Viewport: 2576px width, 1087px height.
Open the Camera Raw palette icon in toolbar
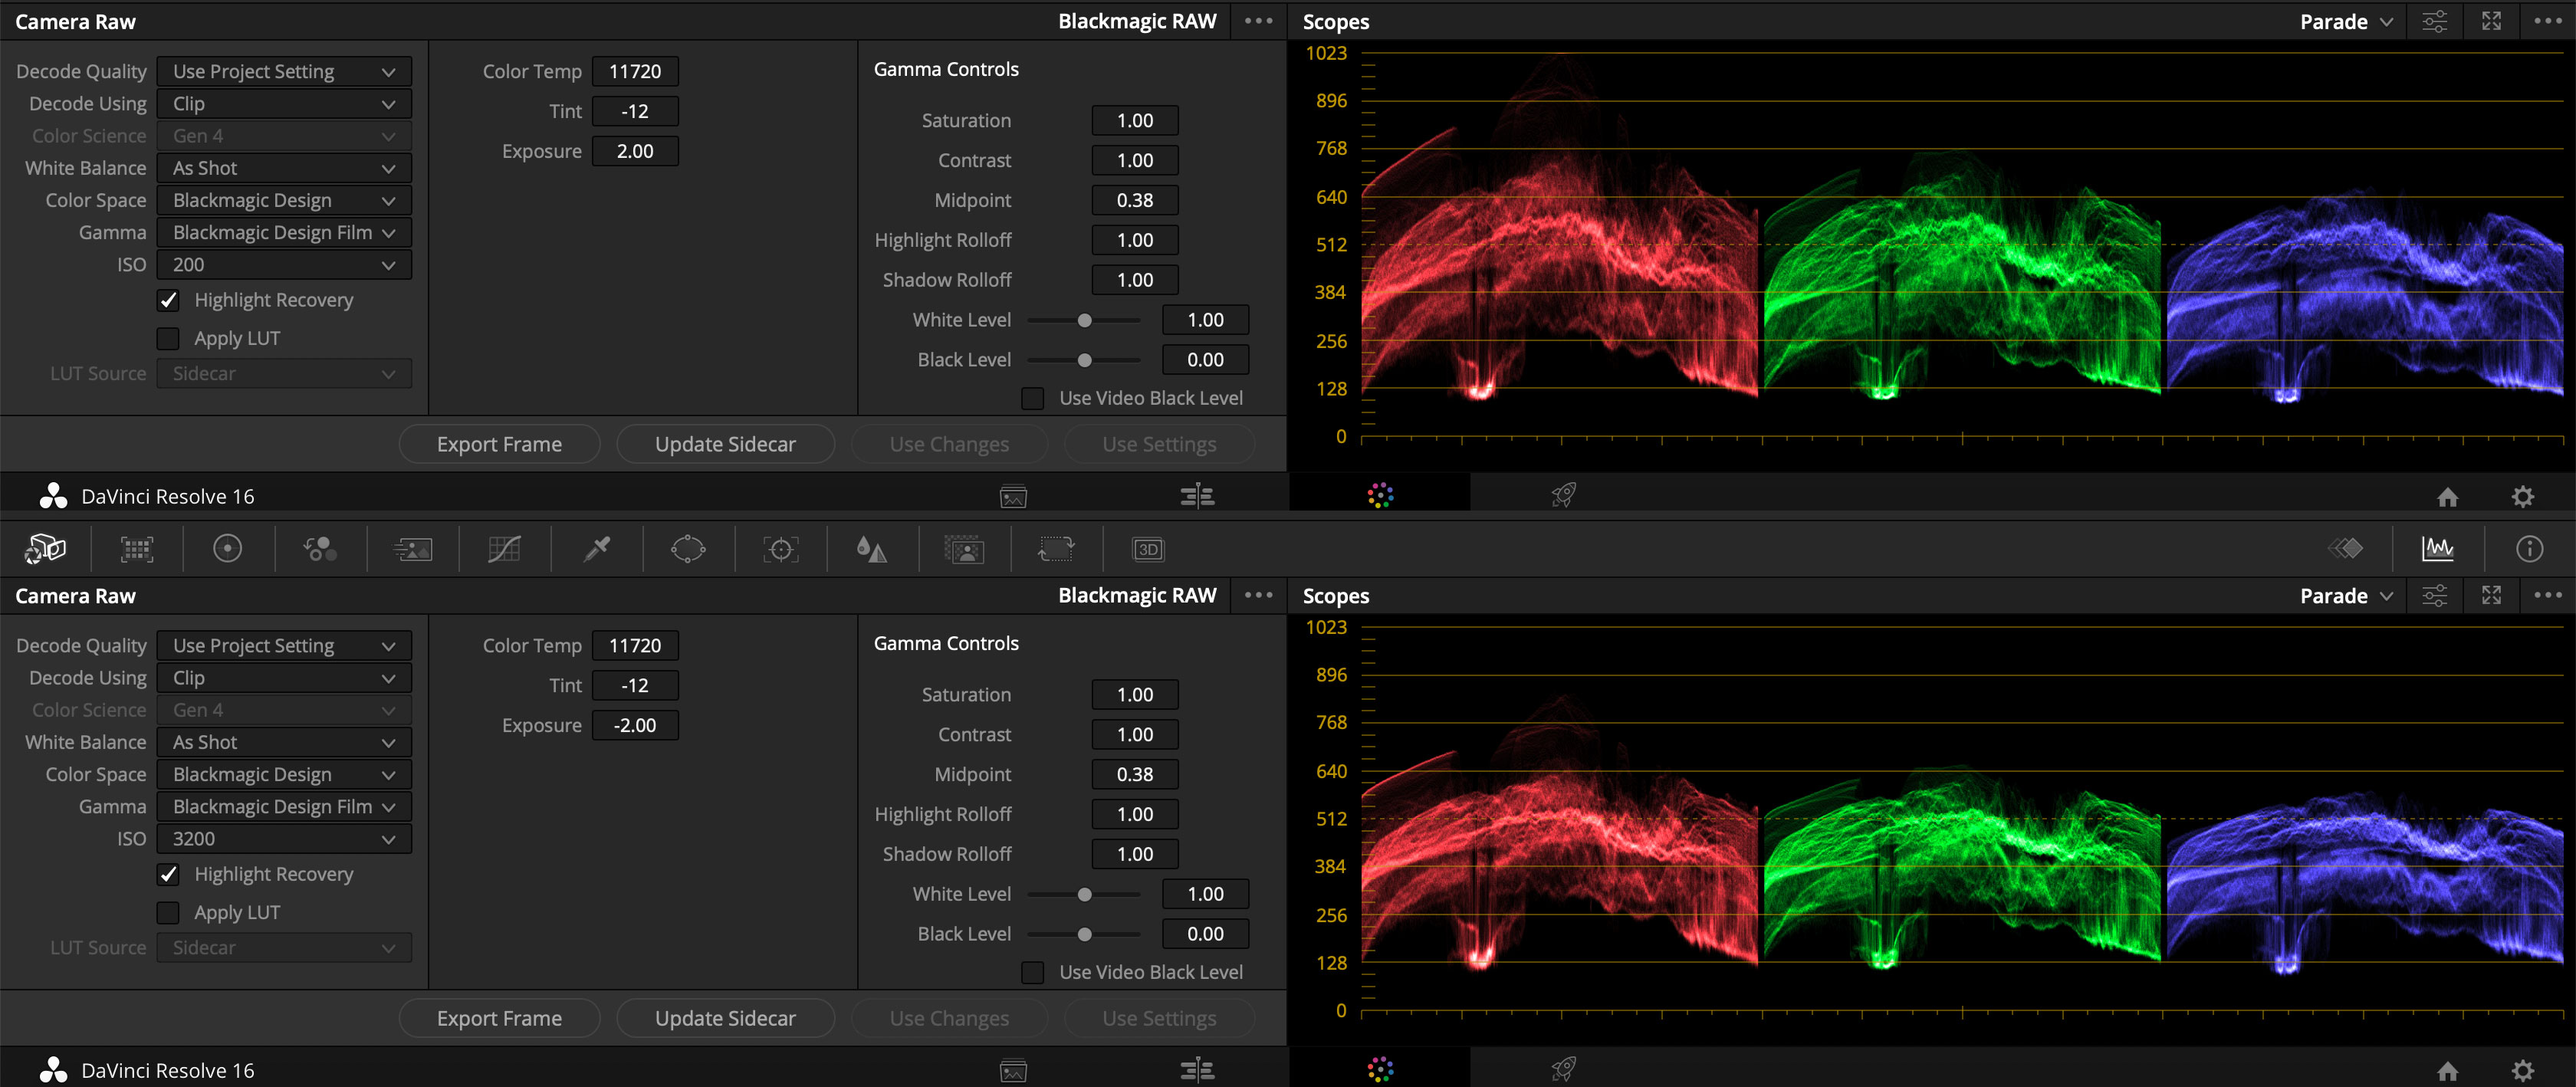(45, 548)
